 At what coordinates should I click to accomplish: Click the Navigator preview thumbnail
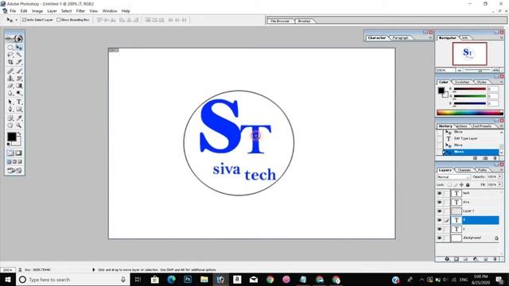469,53
